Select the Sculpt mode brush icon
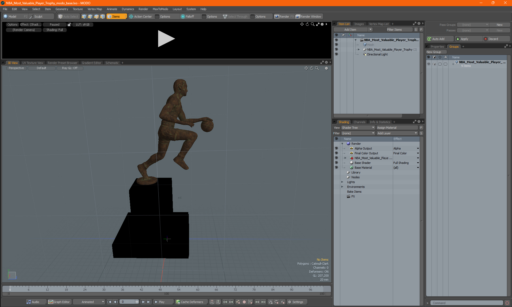 pos(31,17)
